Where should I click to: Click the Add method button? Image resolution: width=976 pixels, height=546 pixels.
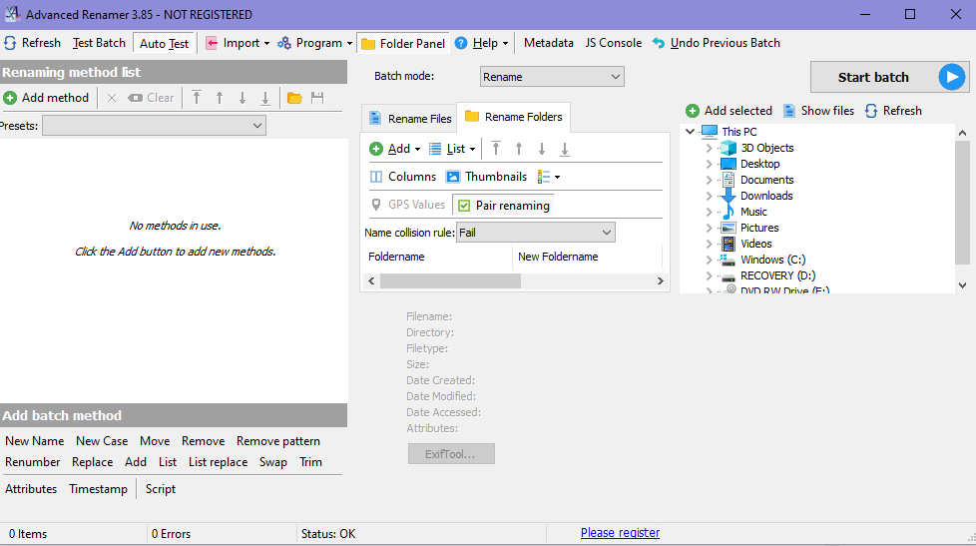[47, 98]
